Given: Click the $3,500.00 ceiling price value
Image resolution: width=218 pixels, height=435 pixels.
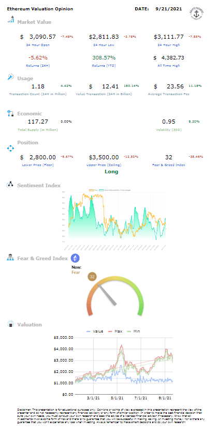Looking at the screenshot, I should tap(104, 157).
